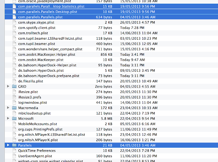Screen dimensions: 218x162
Task: Click the de.bahoom.HyperDock.plist file icon
Action: [14, 70]
